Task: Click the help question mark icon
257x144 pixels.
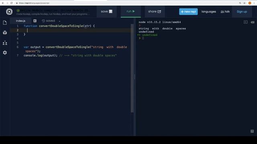Action: click(x=252, y=131)
